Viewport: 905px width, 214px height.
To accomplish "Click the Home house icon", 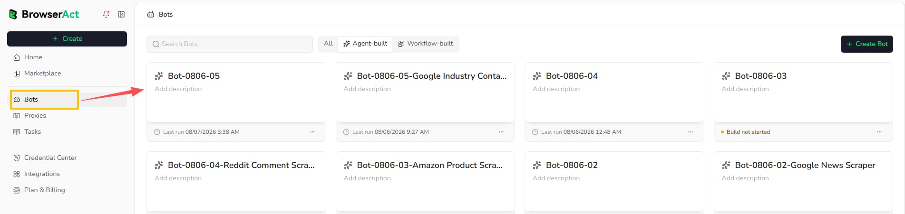I will pyautogui.click(x=17, y=57).
